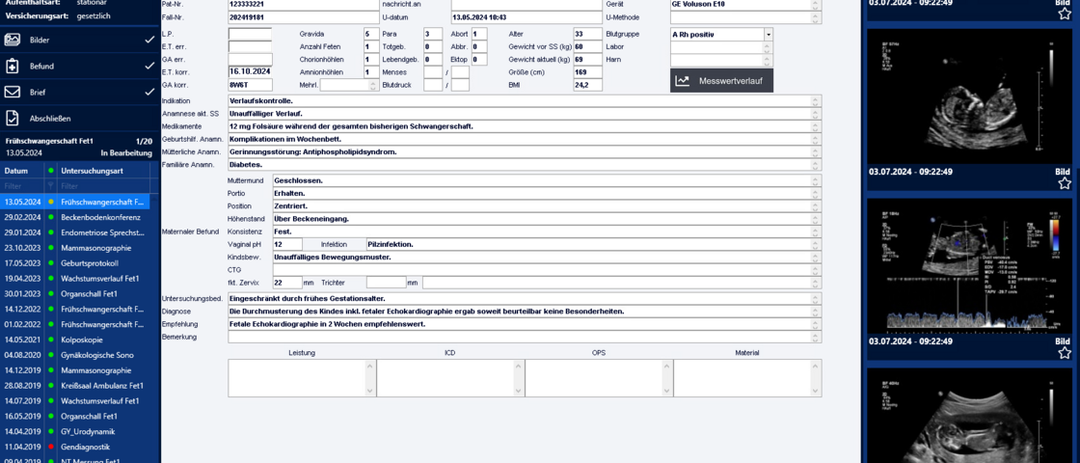Select Geburtsprotokoll entry
The image size is (1080, 463).
[x=74, y=263]
